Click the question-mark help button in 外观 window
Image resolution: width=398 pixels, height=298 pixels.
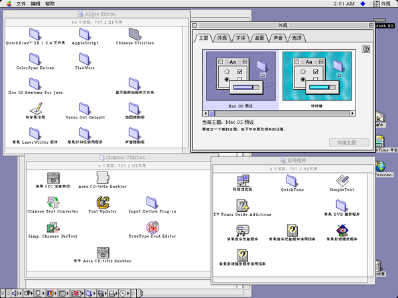[365, 49]
